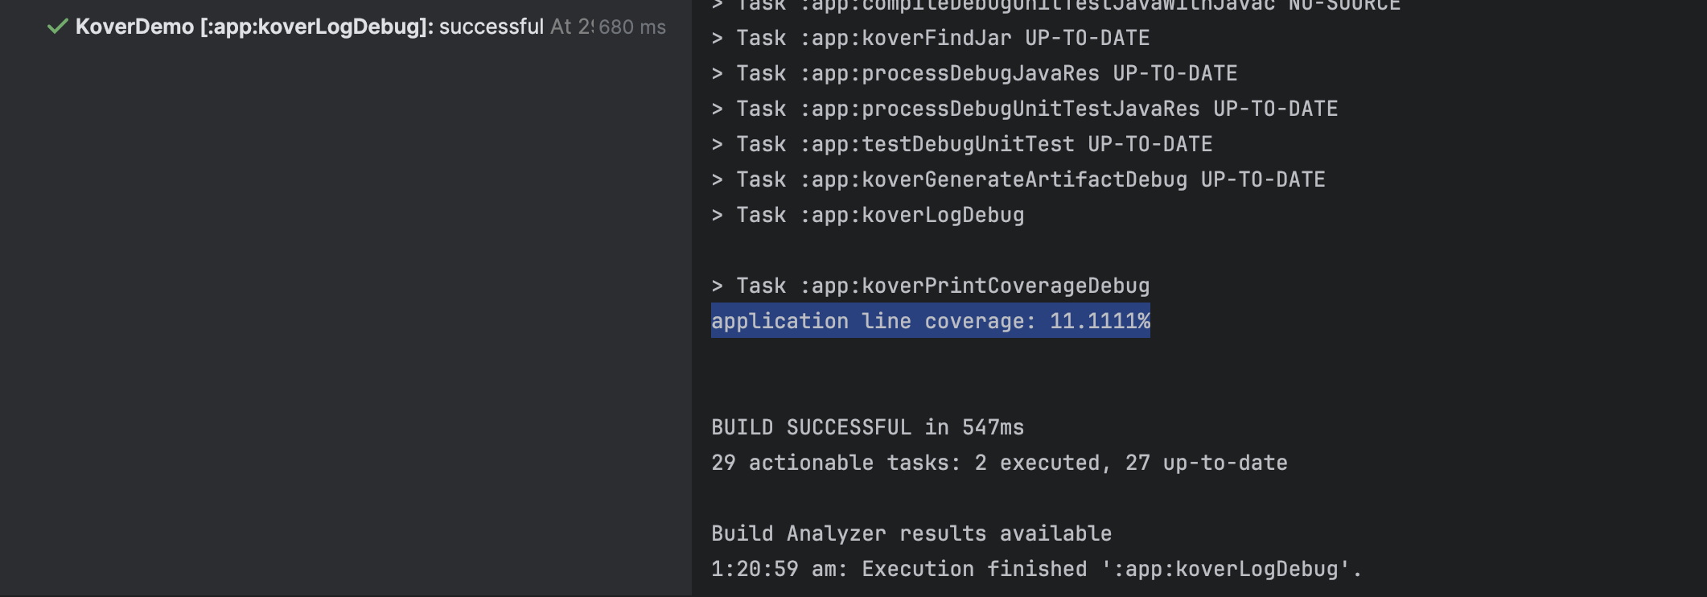Click the '680 ms' duration text
Viewport: 1707px width, 597px height.
(632, 27)
